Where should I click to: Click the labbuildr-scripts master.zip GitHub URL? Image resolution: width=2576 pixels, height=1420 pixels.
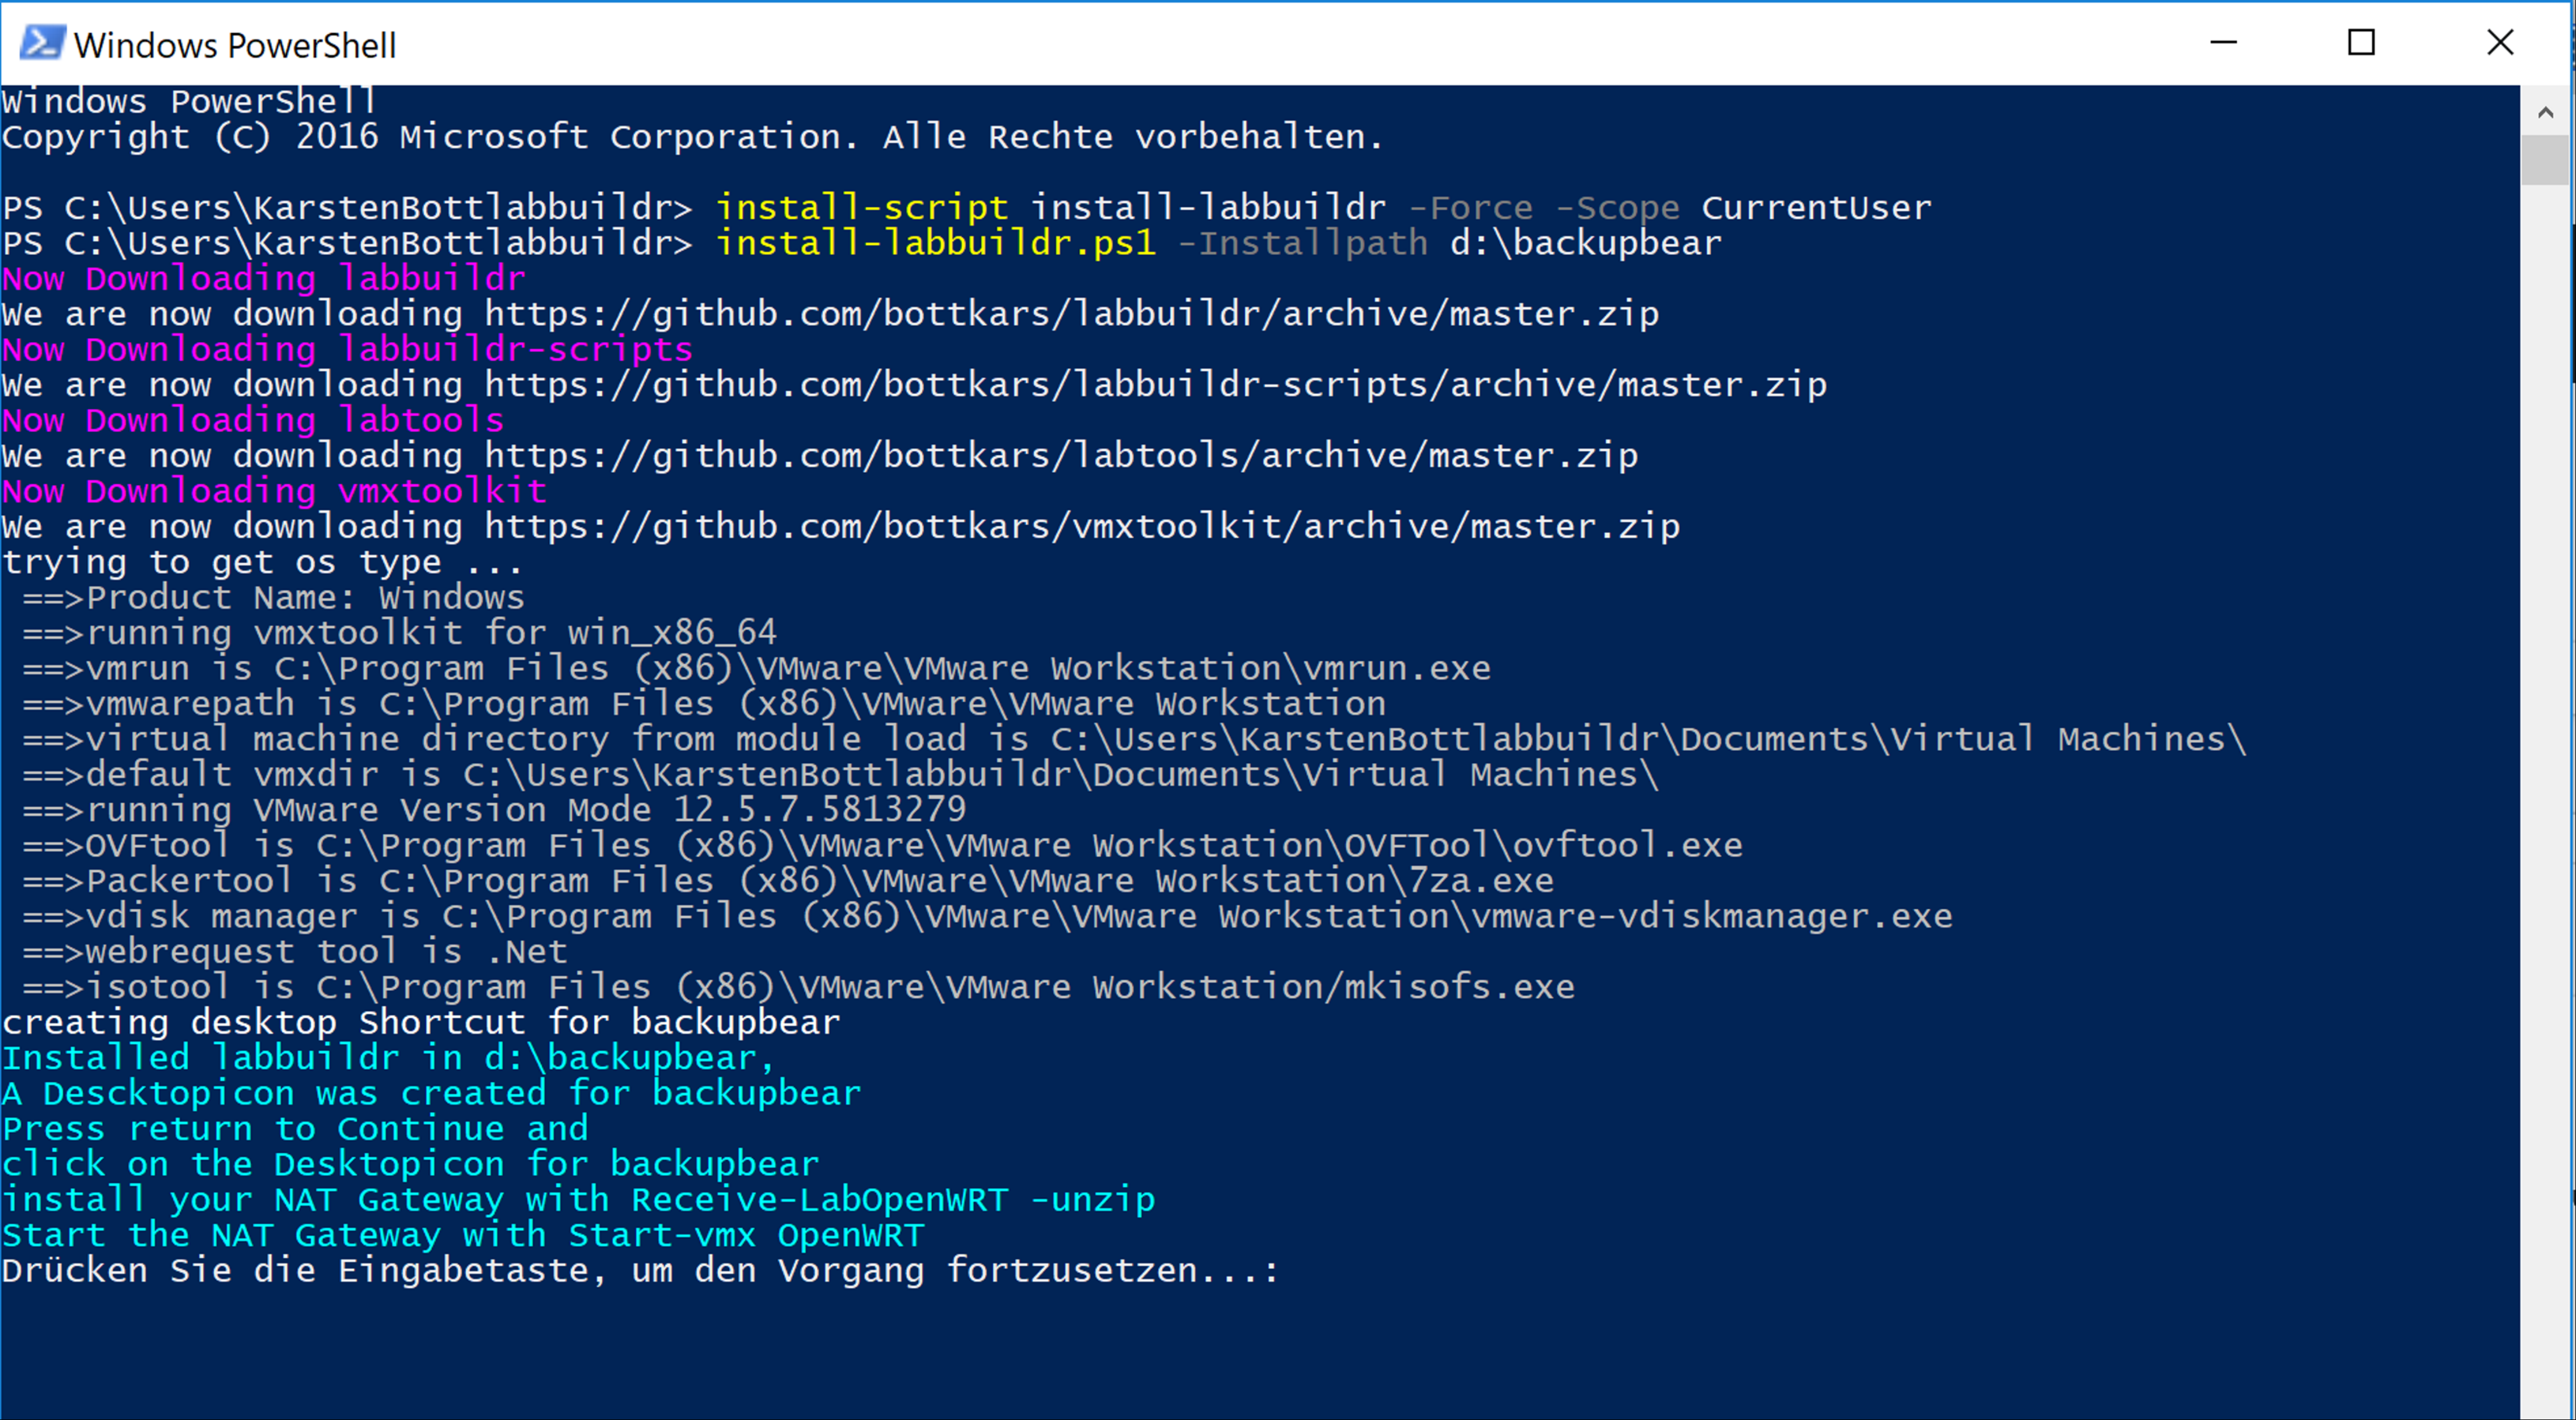coord(1155,385)
